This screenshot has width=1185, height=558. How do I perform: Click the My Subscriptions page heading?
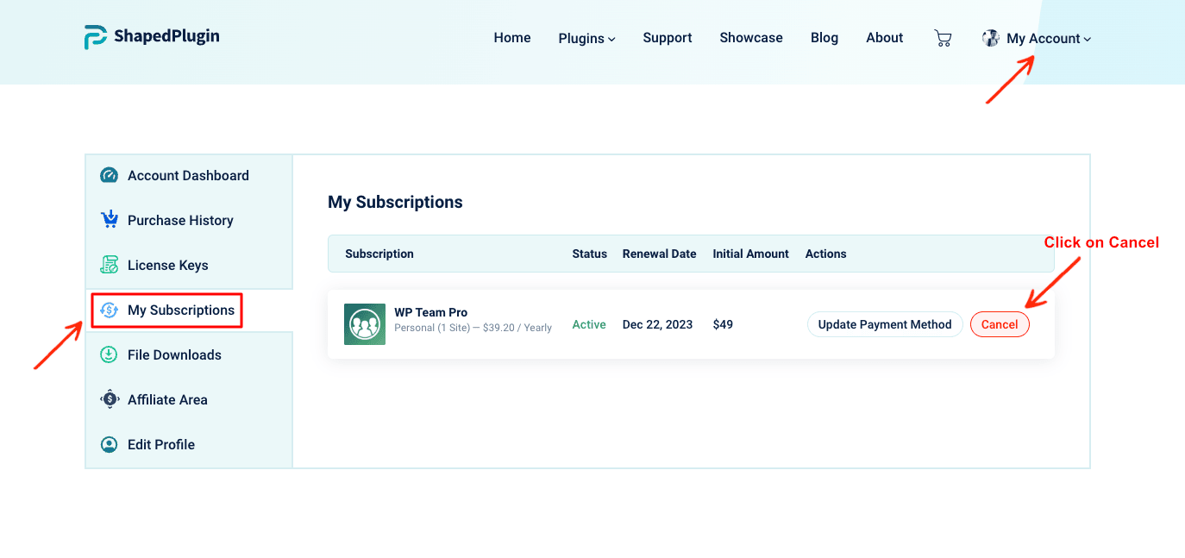coord(395,202)
